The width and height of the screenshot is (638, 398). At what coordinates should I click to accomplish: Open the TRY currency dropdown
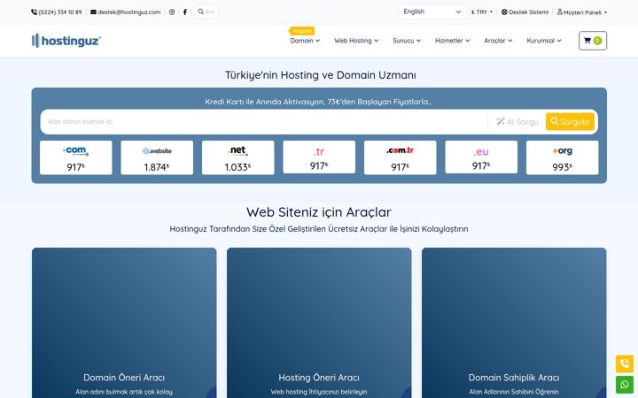(x=482, y=12)
